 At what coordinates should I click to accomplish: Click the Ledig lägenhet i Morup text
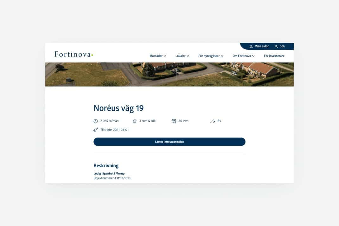coord(109,173)
